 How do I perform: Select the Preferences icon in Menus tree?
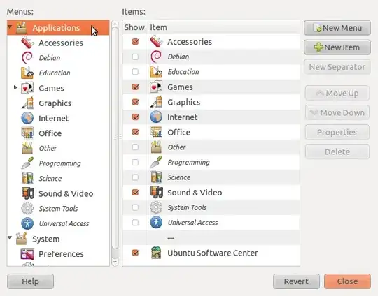pyautogui.click(x=27, y=254)
